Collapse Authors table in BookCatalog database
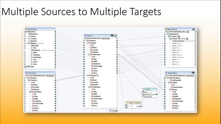221x124 pixels. point(26,32)
